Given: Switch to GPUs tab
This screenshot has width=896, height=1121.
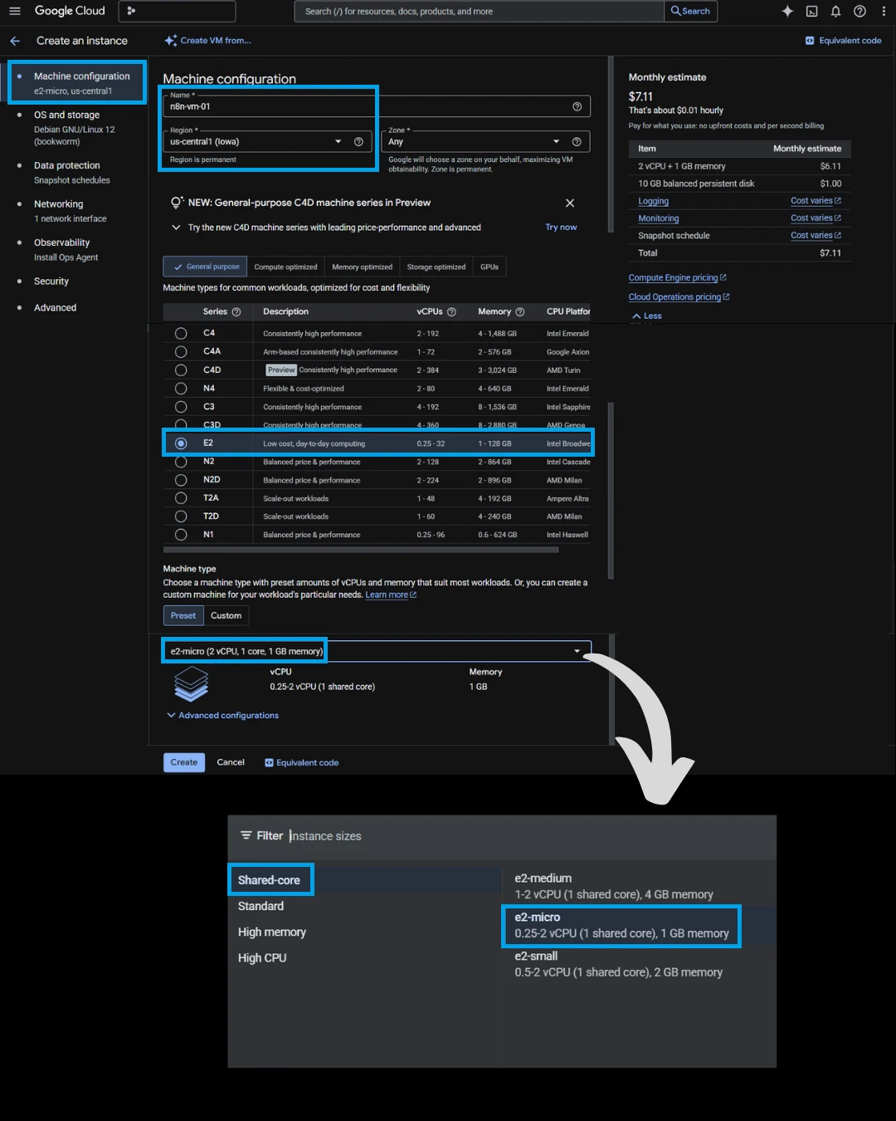Looking at the screenshot, I should point(489,267).
